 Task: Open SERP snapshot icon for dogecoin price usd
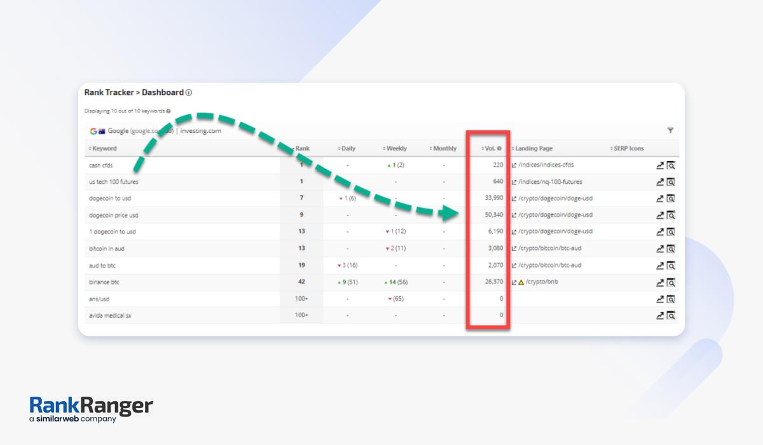670,216
